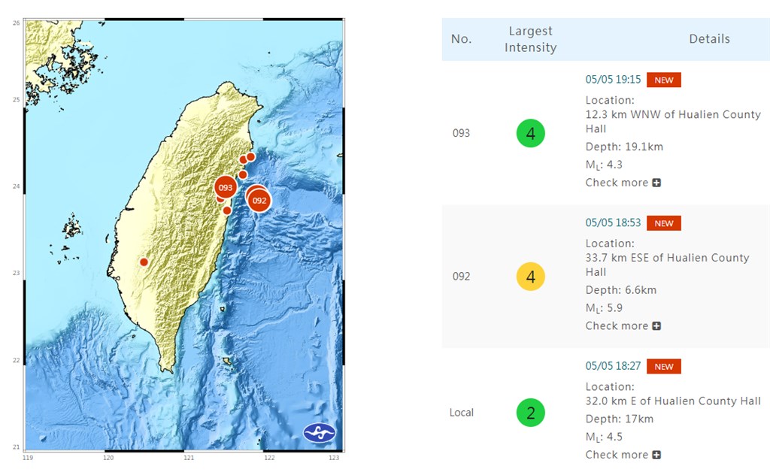Expand Check more text for earthquake 093
This screenshot has width=770, height=472.
(617, 183)
